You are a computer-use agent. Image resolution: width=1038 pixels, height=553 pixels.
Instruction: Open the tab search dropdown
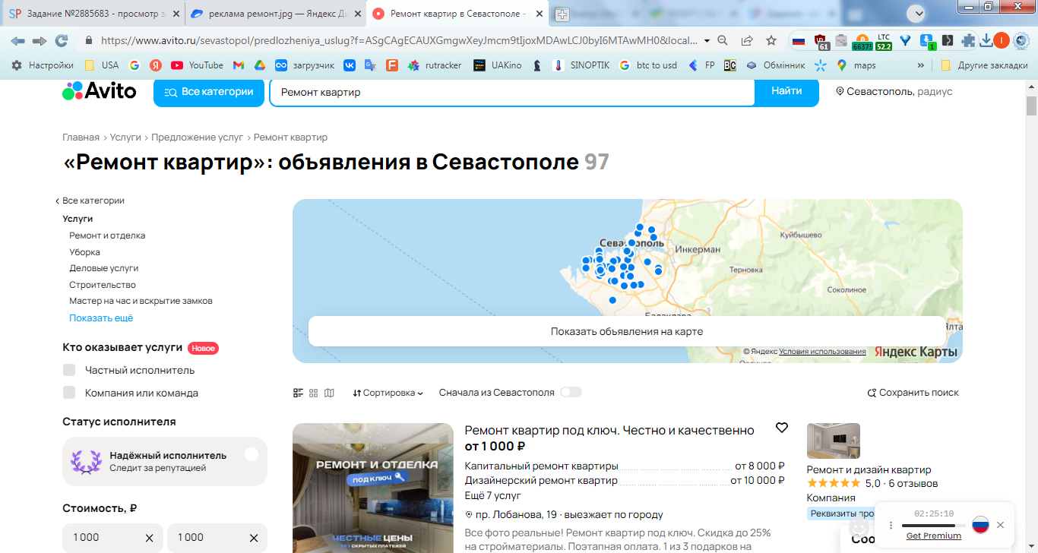pos(917,13)
